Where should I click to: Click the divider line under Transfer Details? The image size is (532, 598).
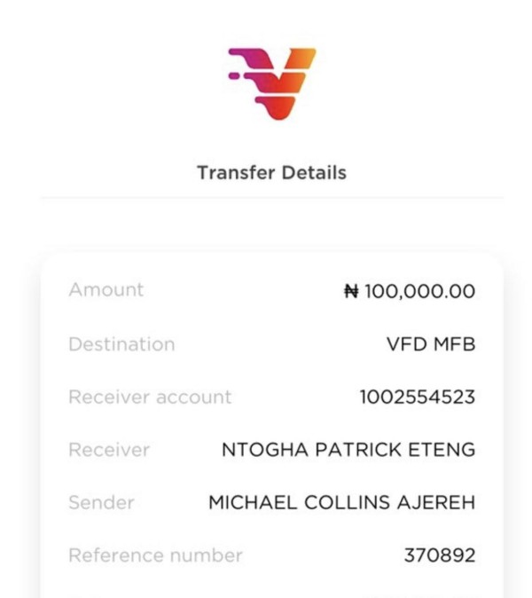[271, 197]
